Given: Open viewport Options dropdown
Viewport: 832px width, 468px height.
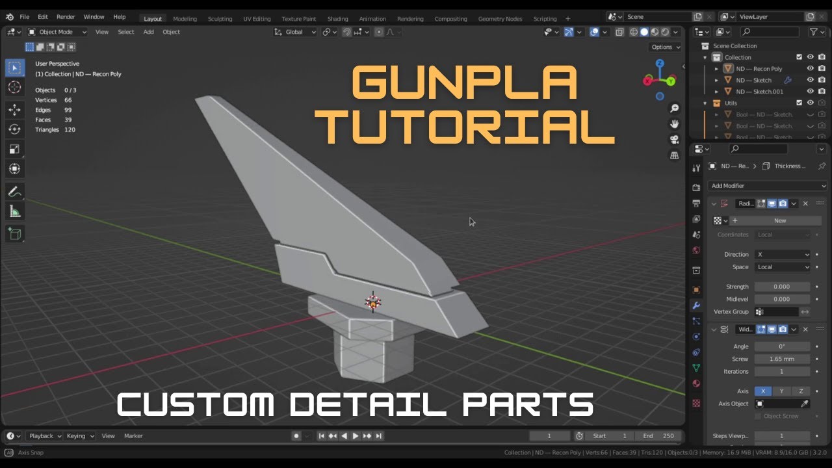Looking at the screenshot, I should (665, 47).
